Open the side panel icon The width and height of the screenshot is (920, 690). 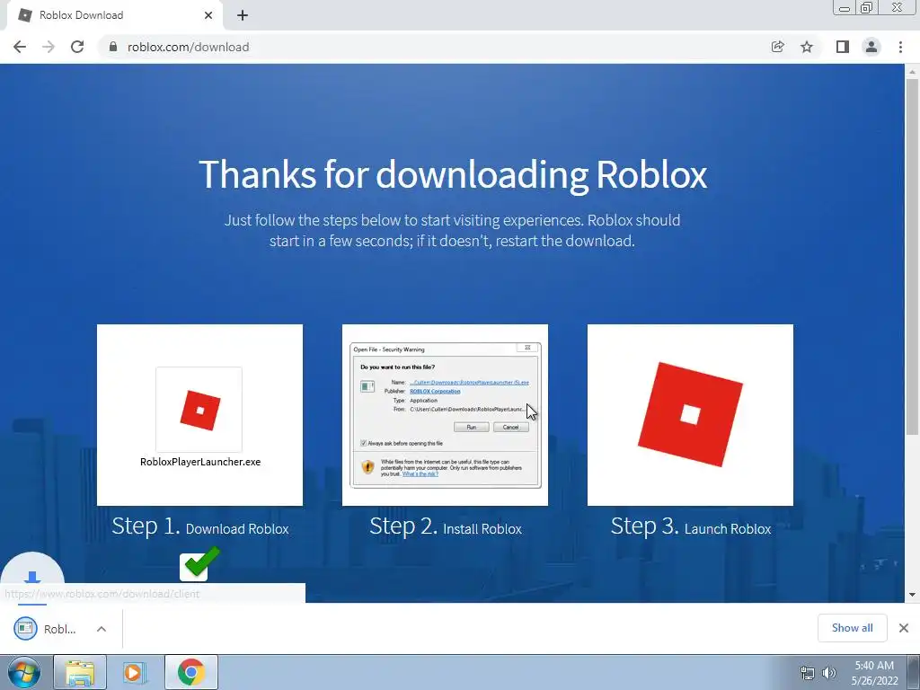(843, 47)
